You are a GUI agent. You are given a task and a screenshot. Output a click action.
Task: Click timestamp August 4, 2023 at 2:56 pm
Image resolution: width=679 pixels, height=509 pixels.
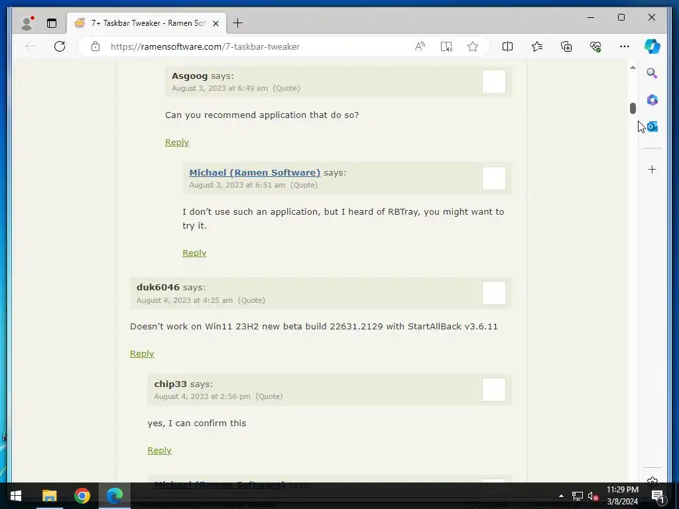[x=202, y=396]
